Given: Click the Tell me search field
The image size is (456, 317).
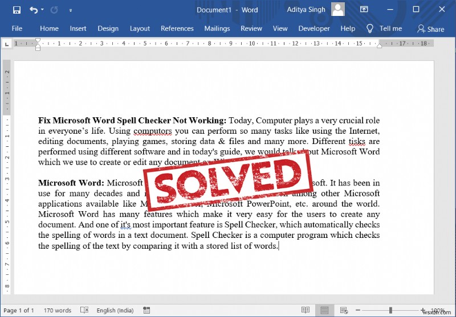Looking at the screenshot, I should [x=390, y=28].
